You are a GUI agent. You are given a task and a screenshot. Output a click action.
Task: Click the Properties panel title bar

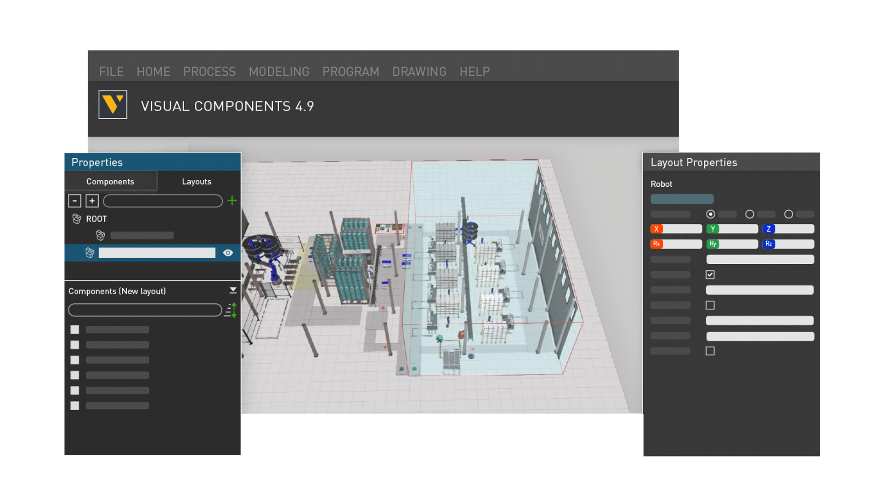pyautogui.click(x=153, y=162)
